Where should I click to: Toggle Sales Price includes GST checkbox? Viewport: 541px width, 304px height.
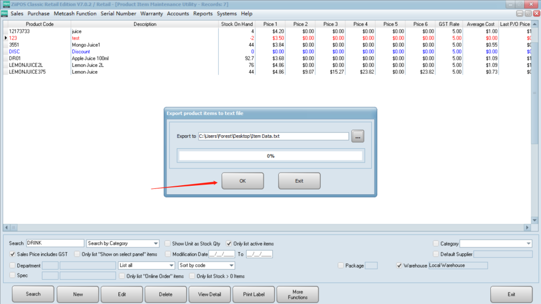tap(13, 254)
